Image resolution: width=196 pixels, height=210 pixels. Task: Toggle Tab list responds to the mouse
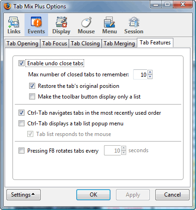pyautogui.click(x=30, y=134)
